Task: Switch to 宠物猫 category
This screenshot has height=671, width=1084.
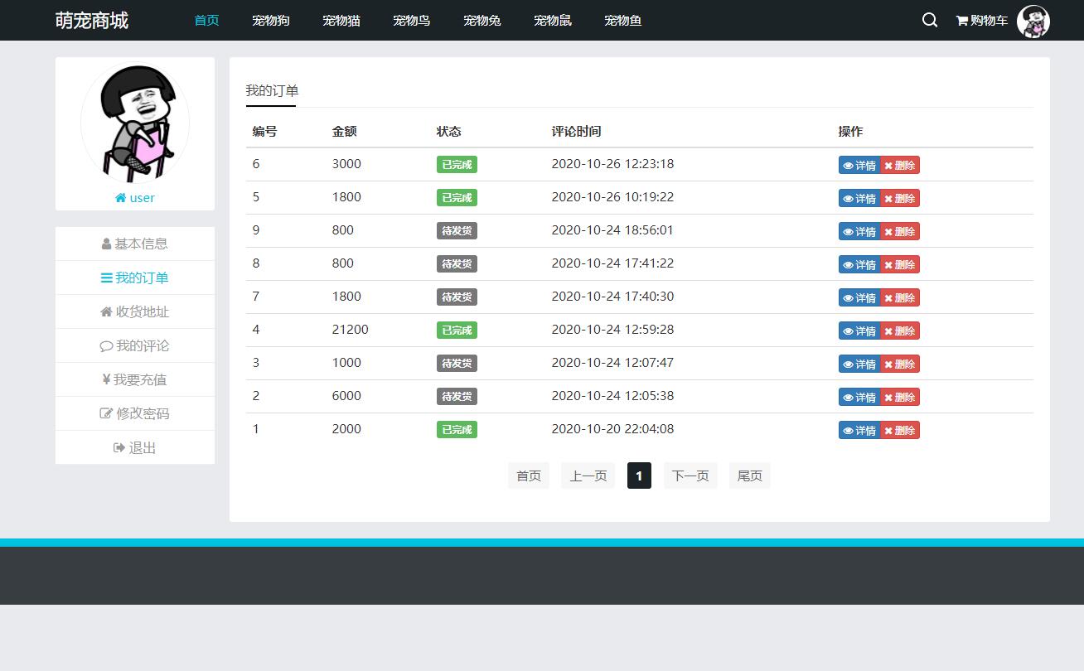Action: (x=341, y=21)
